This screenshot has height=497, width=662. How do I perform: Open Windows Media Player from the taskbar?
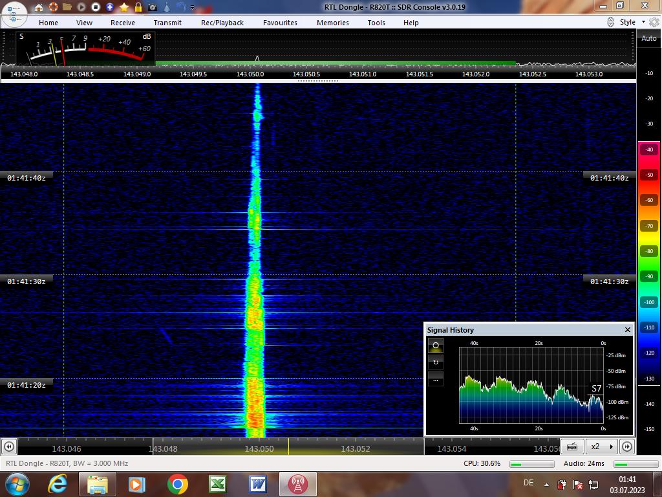[137, 484]
